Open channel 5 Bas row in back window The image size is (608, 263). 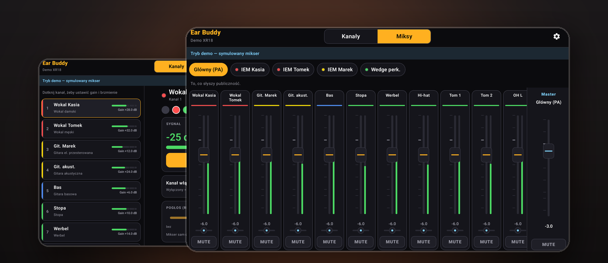pos(91,190)
